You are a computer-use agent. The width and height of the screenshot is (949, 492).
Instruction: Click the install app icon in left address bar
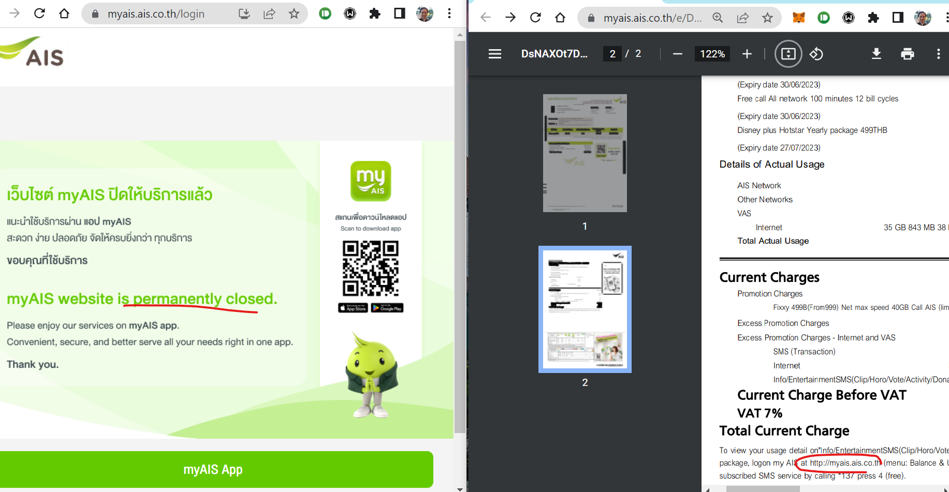244,14
